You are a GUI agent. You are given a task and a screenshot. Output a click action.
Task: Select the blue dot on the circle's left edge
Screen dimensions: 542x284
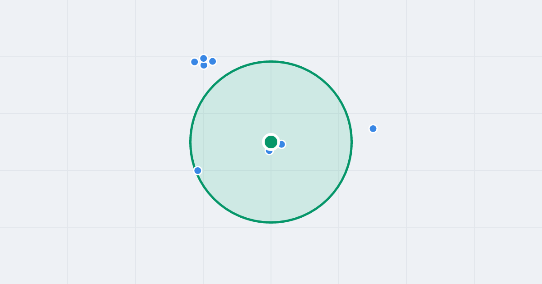click(x=198, y=170)
